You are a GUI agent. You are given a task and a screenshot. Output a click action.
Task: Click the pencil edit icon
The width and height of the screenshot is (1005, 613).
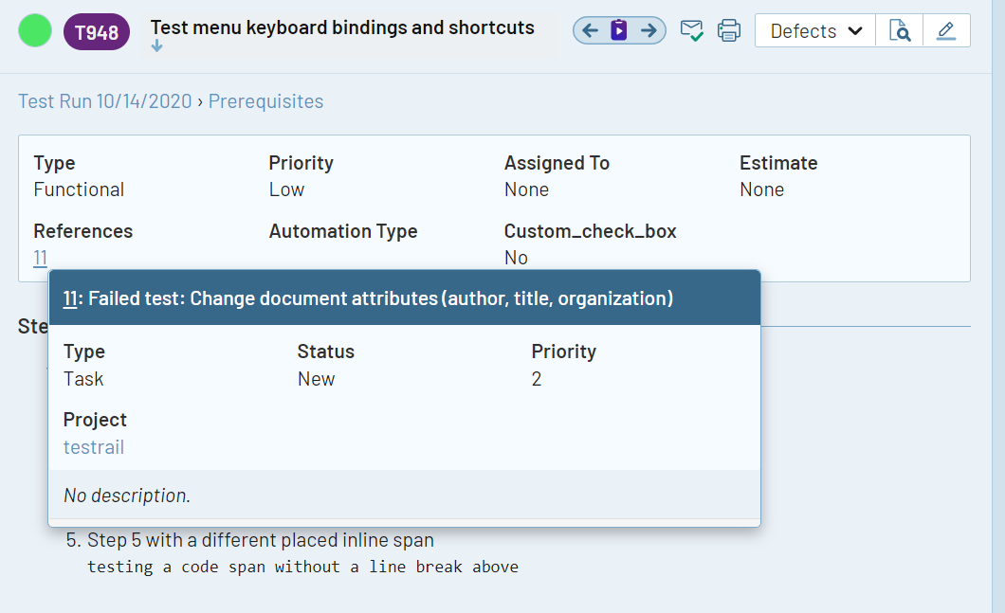click(x=945, y=31)
